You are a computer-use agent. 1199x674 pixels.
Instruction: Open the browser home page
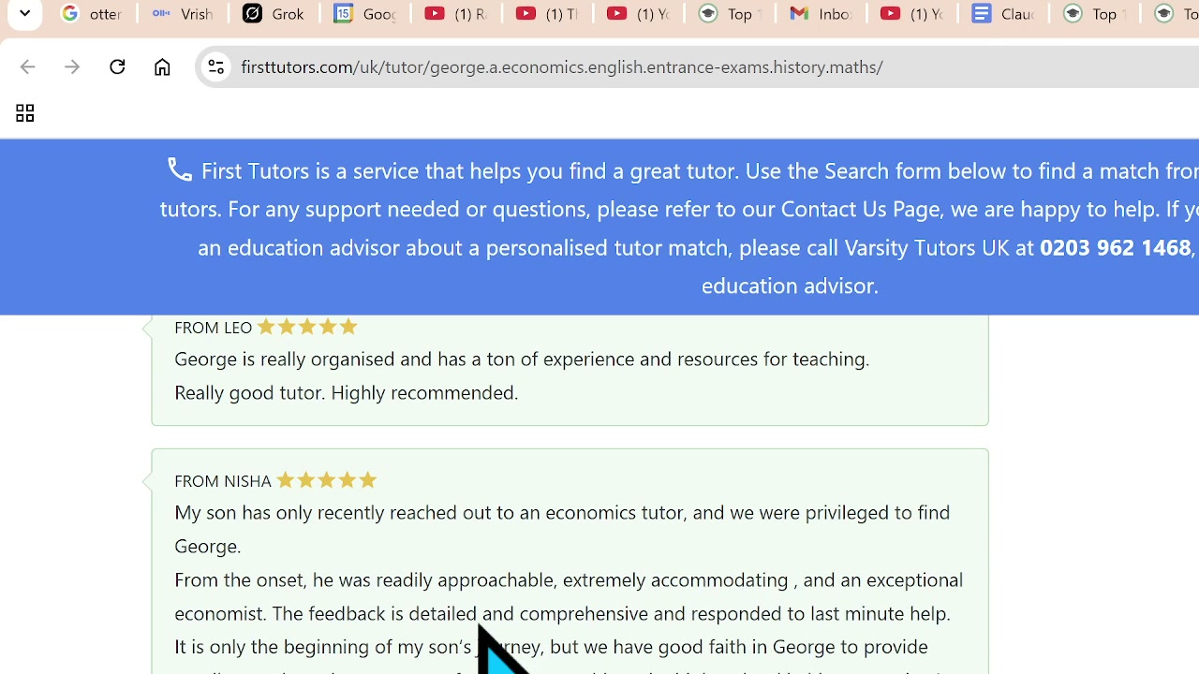point(162,67)
